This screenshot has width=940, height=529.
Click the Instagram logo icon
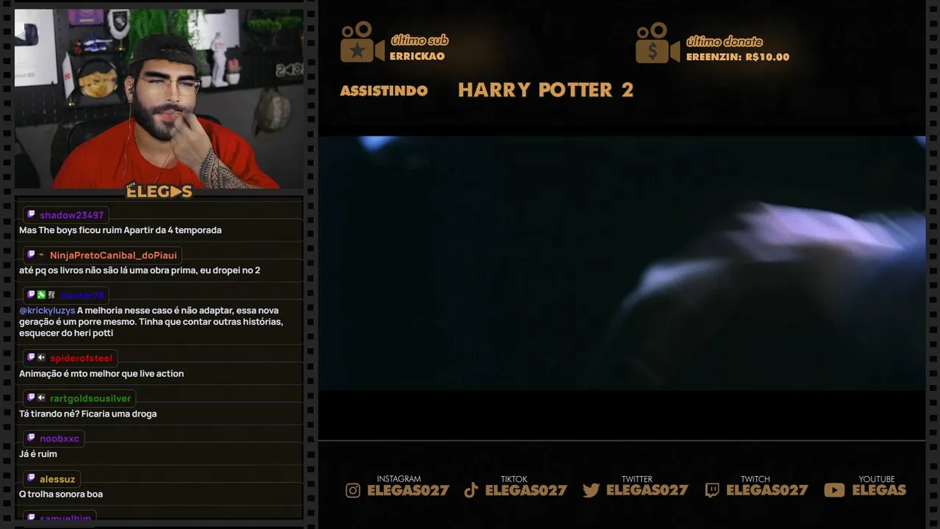pyautogui.click(x=353, y=491)
